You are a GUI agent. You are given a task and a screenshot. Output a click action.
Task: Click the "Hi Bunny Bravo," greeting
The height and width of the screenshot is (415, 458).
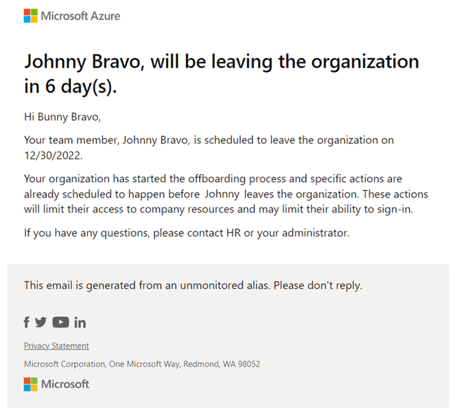click(62, 117)
